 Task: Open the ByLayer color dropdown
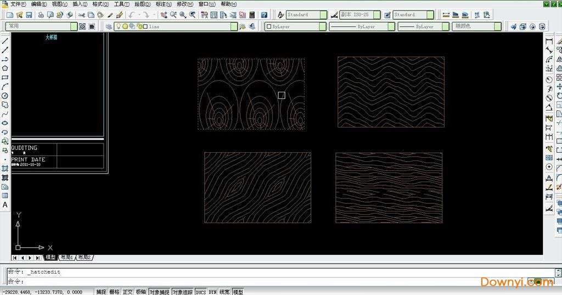point(323,26)
